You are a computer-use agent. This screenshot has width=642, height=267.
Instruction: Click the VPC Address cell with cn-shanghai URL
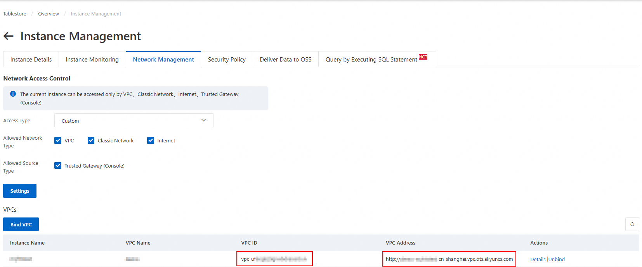click(x=449, y=259)
